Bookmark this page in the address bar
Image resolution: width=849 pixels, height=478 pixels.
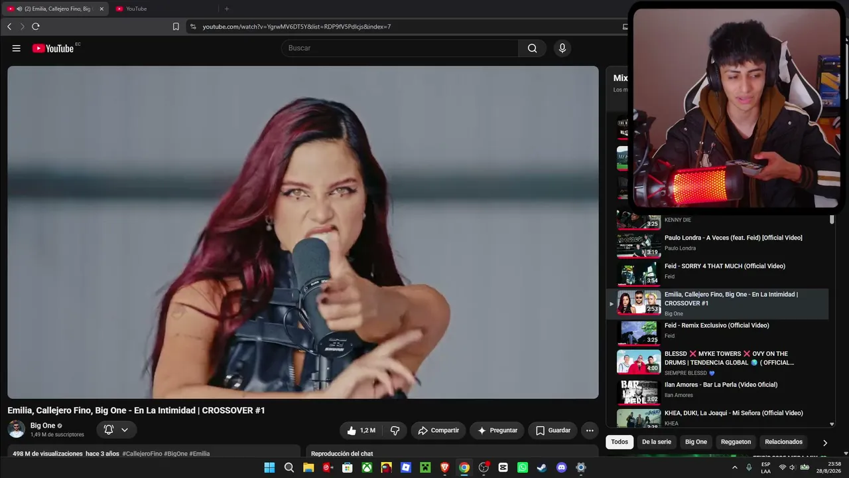tap(176, 27)
